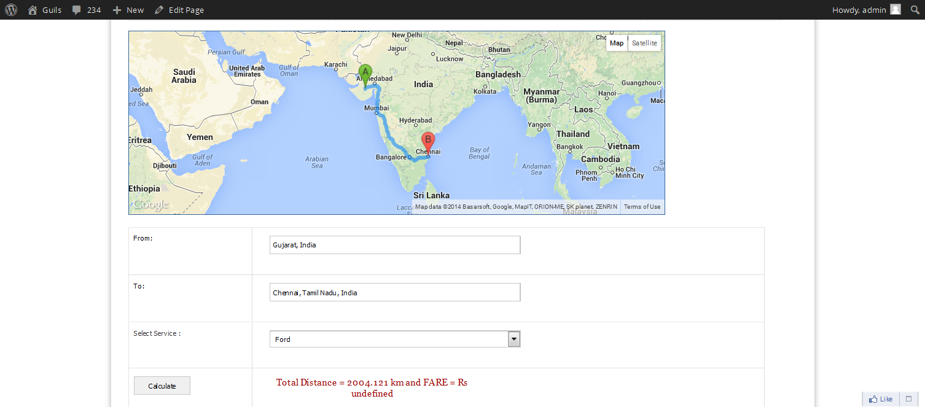Click the Map data copyright text

[x=516, y=207]
